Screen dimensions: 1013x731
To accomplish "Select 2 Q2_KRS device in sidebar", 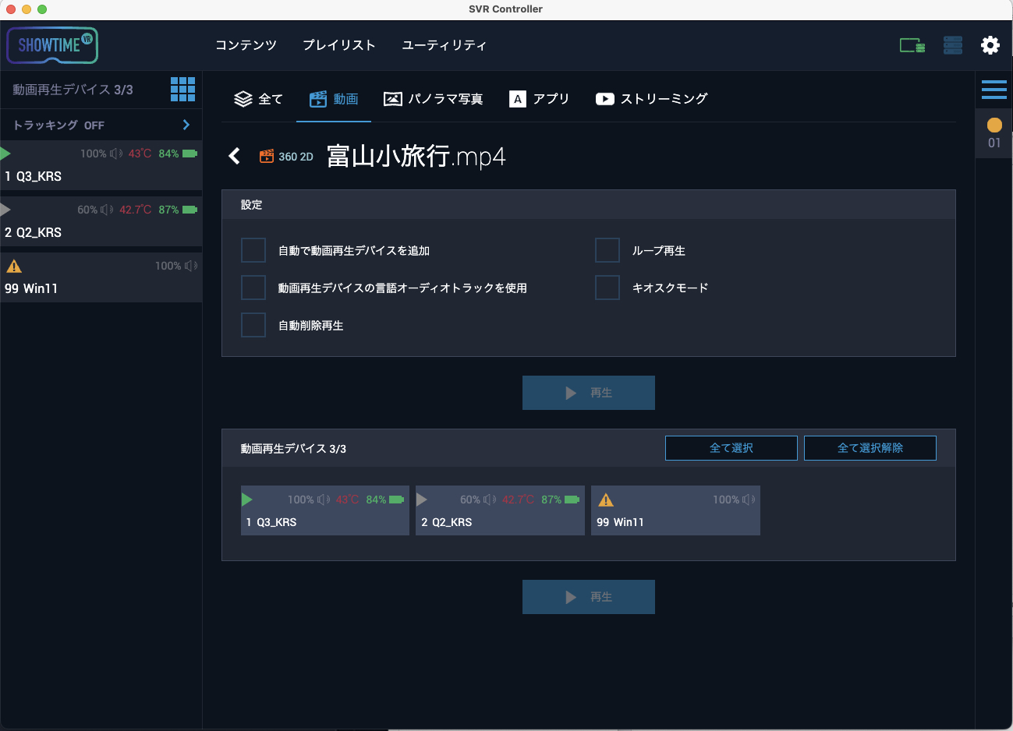I will pyautogui.click(x=101, y=221).
